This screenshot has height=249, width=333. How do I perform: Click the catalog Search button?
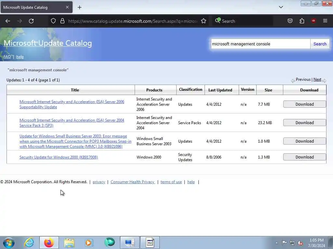coord(320,44)
